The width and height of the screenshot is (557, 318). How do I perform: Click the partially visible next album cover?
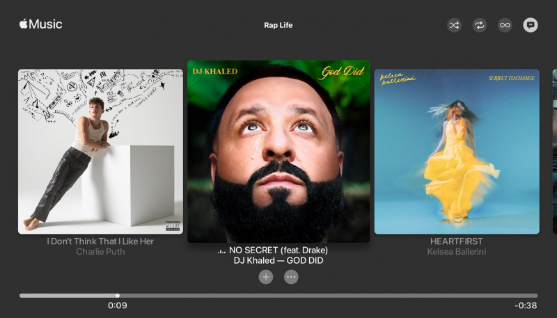[555, 152]
